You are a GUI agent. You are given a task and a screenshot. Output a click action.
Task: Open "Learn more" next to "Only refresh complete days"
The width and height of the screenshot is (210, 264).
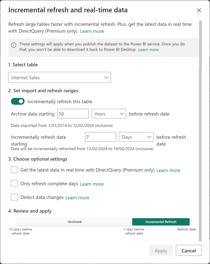pyautogui.click(x=92, y=184)
